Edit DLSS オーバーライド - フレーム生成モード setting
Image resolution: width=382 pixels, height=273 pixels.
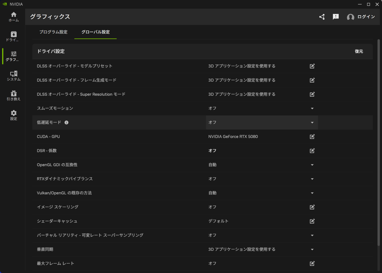coord(312,80)
